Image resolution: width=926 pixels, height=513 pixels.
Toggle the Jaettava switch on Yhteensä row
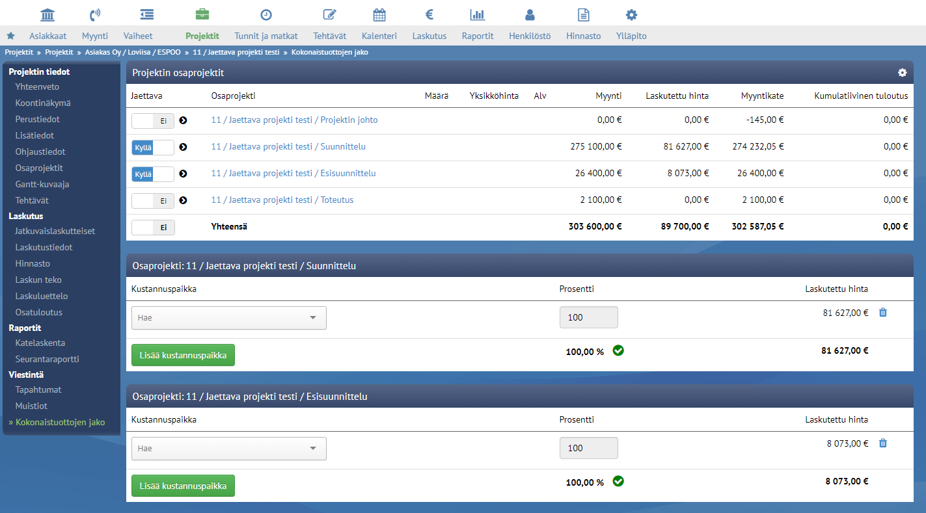pos(153,227)
